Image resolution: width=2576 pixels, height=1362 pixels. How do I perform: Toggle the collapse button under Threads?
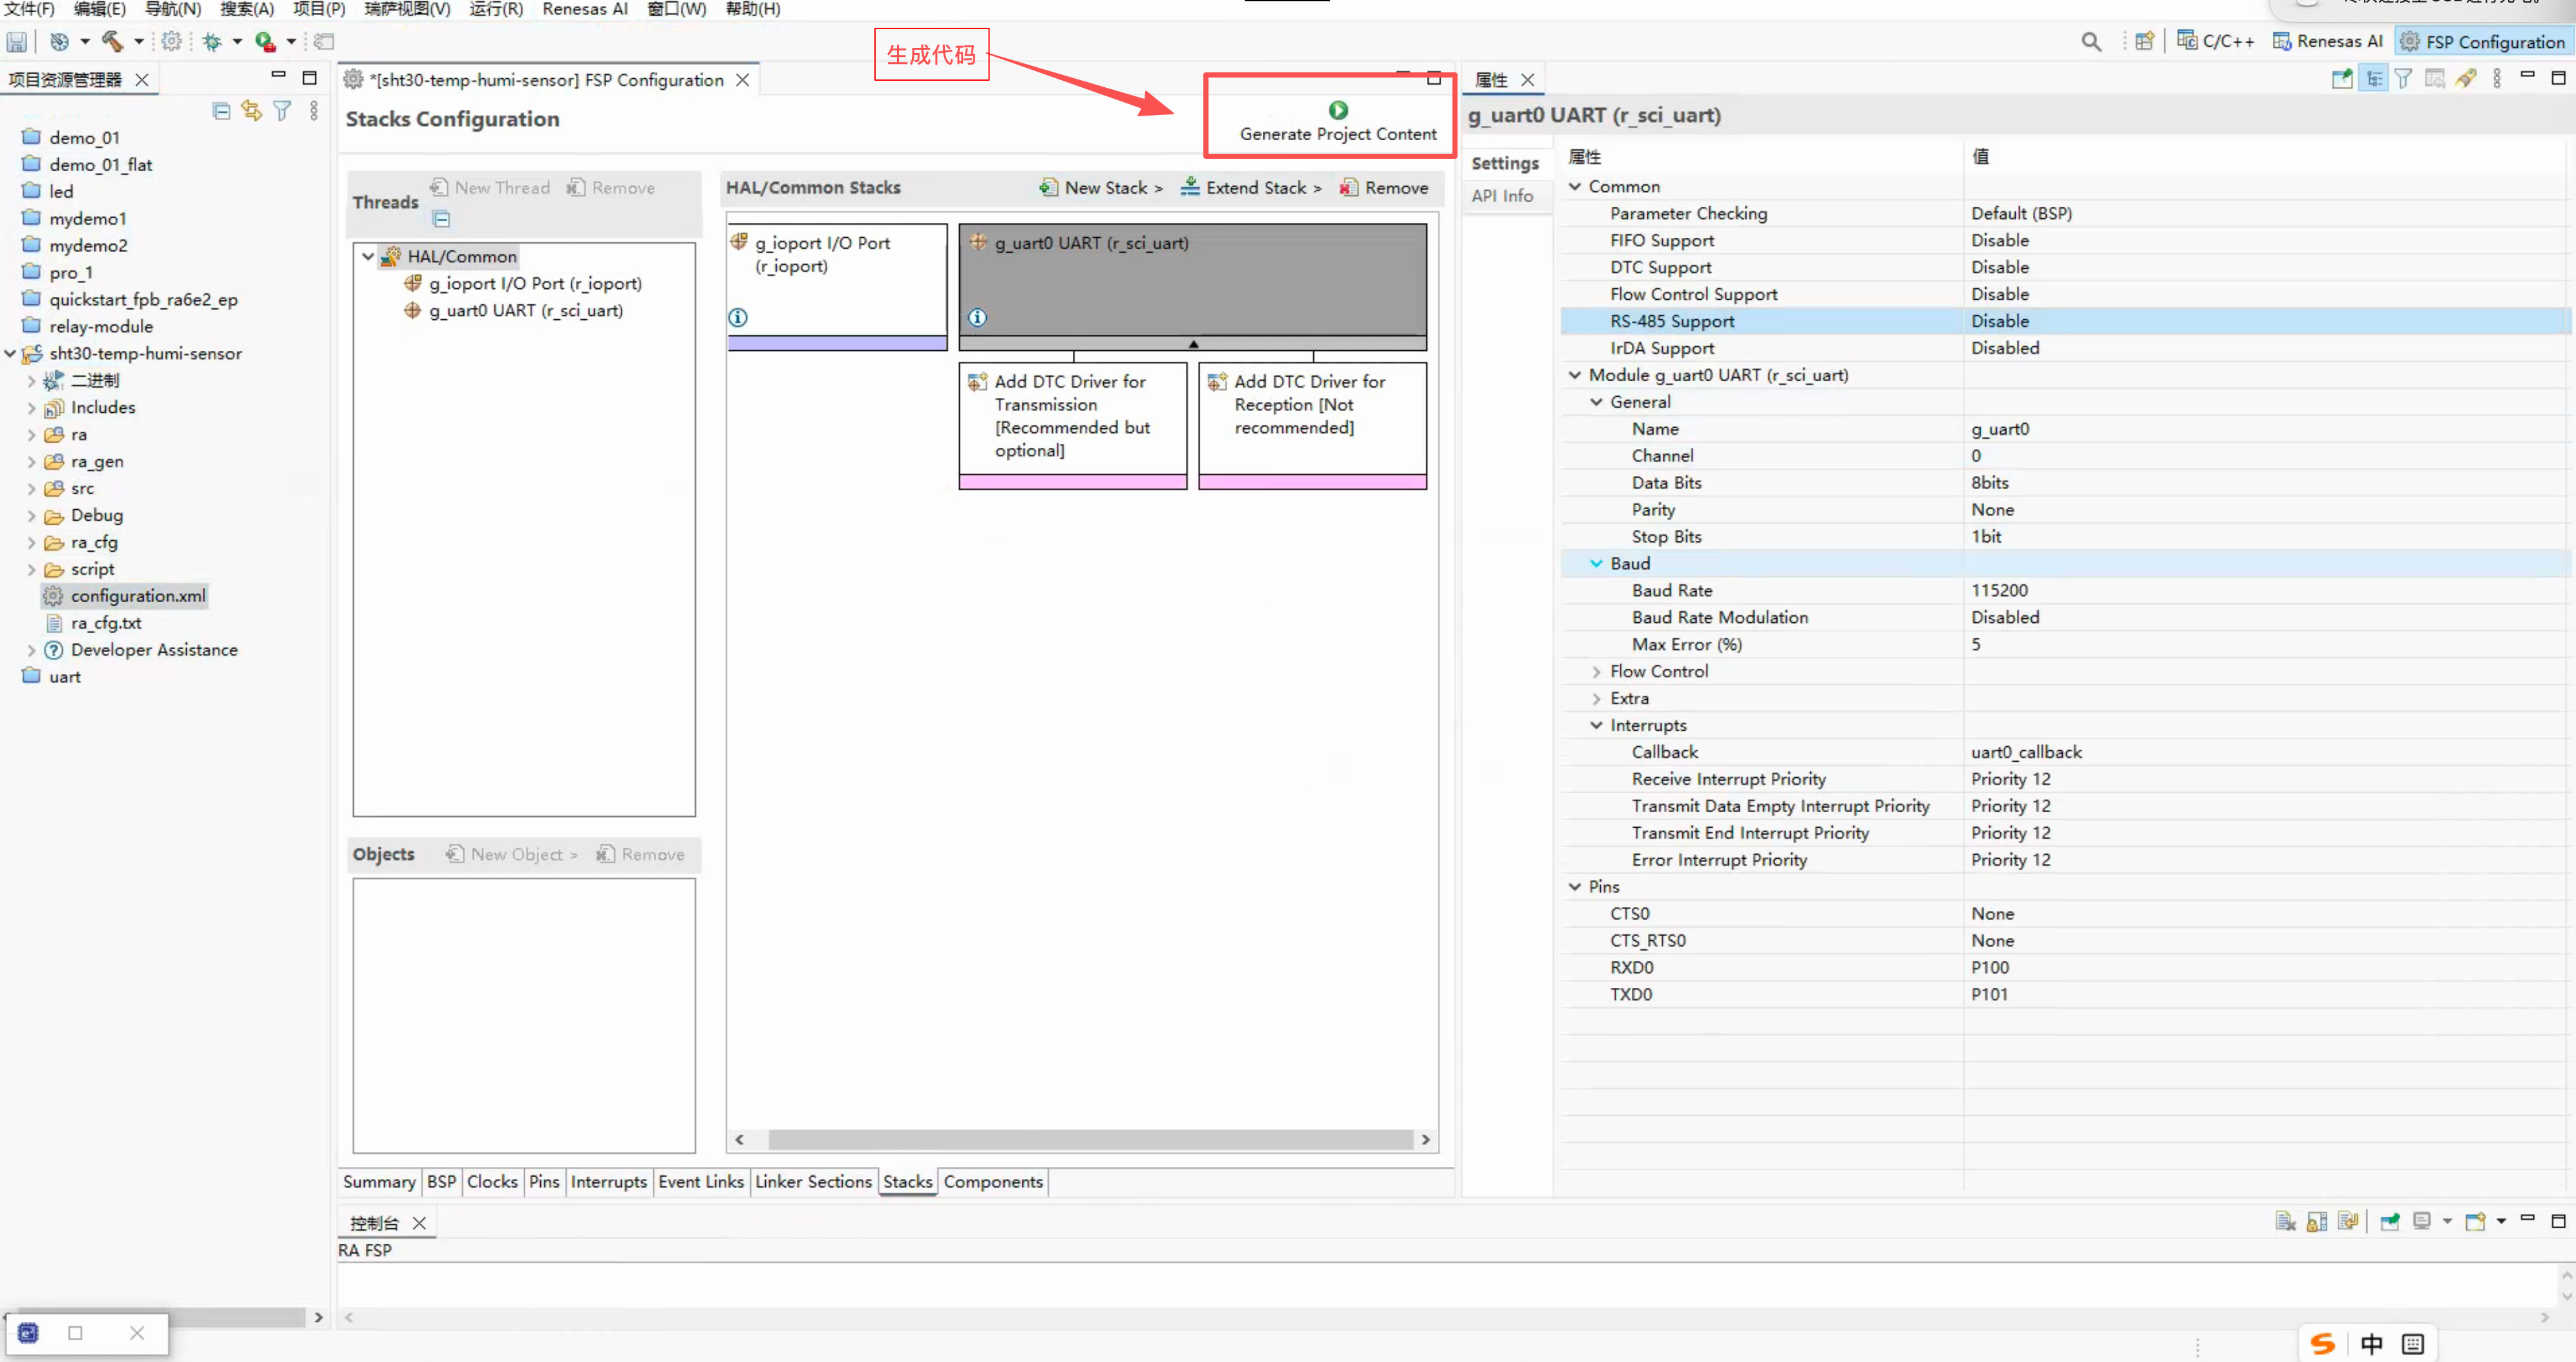pyautogui.click(x=441, y=219)
